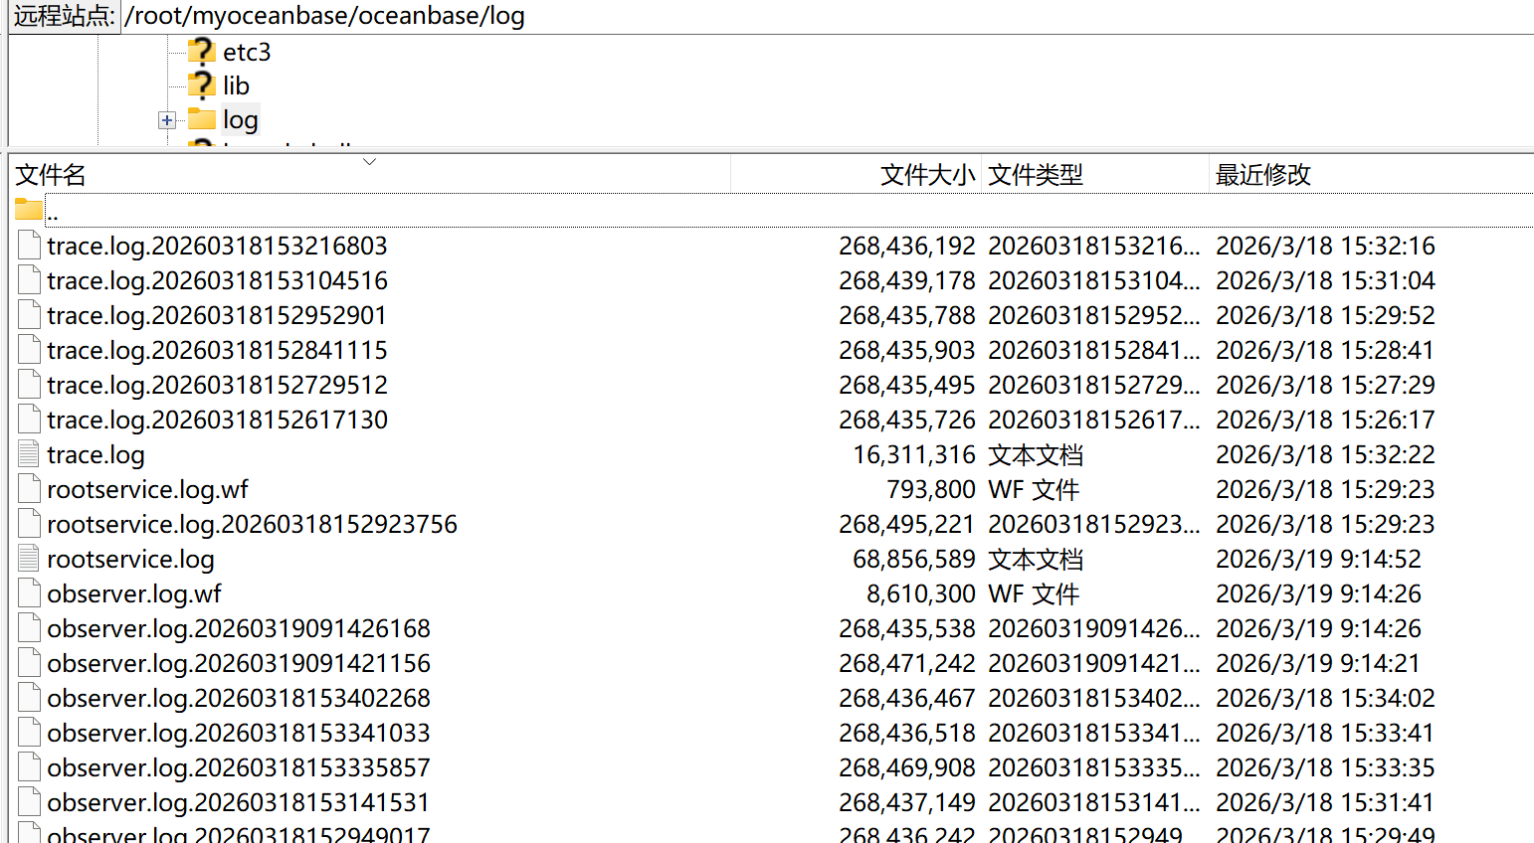Select the etc3 folder in remote tree
The width and height of the screenshot is (1534, 843).
pyautogui.click(x=246, y=52)
